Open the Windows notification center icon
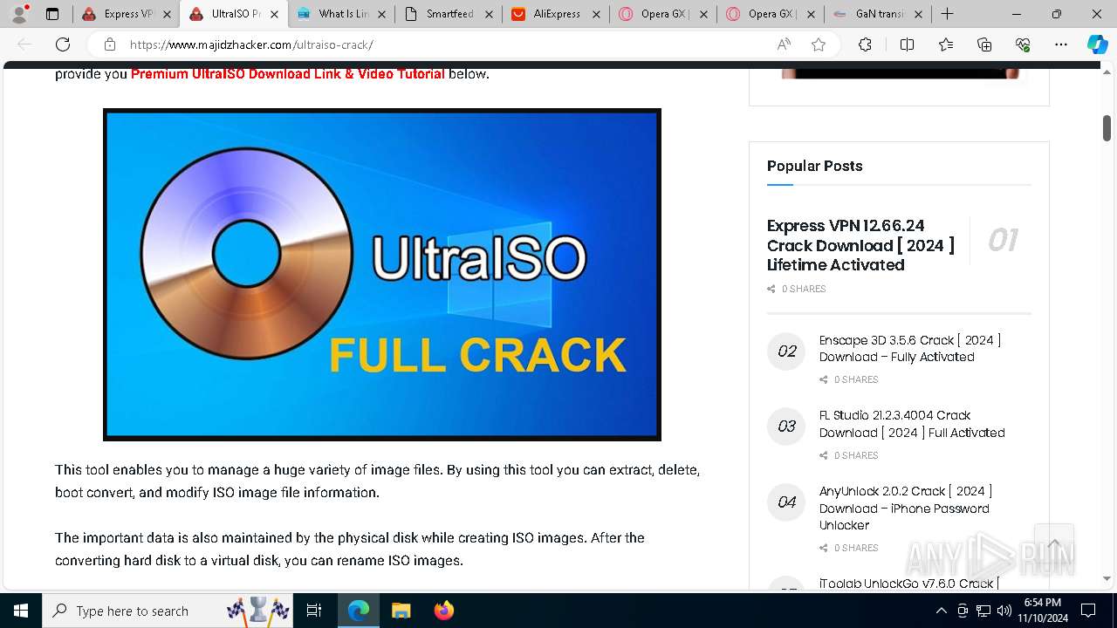 click(x=1088, y=611)
